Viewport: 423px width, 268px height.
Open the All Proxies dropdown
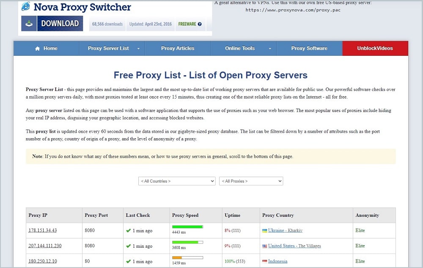[x=251, y=181]
